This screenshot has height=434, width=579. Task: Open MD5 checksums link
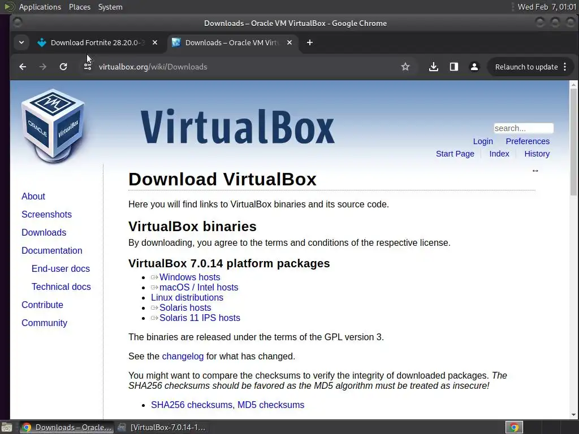[x=271, y=405]
